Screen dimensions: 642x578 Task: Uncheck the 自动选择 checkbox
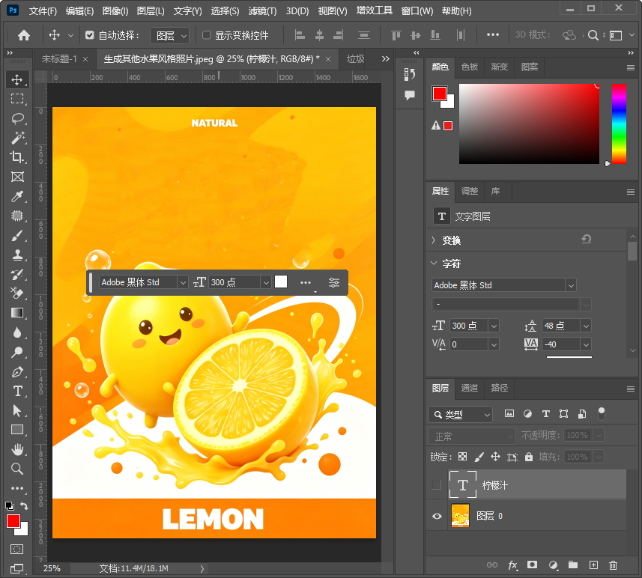[x=90, y=35]
